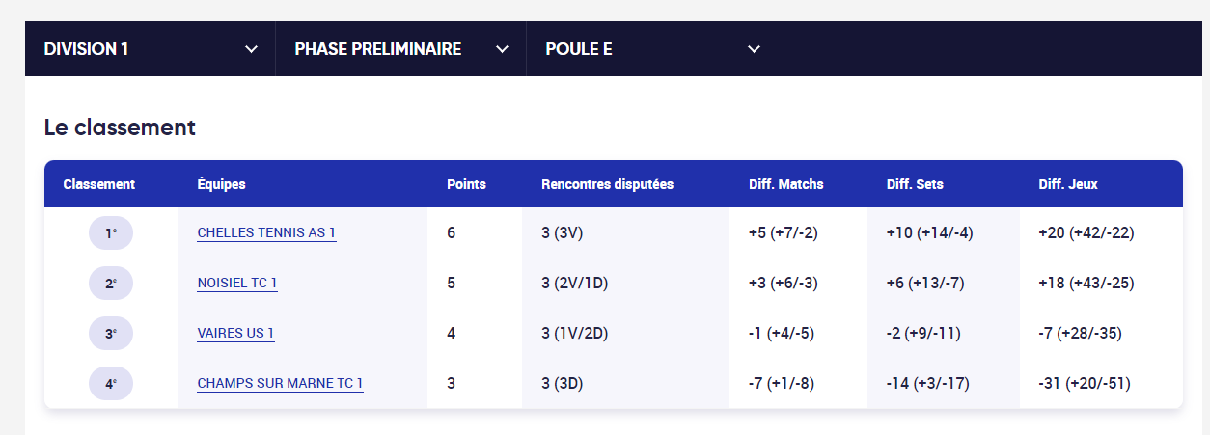Click the Diff. Jeux column header

tap(1068, 184)
